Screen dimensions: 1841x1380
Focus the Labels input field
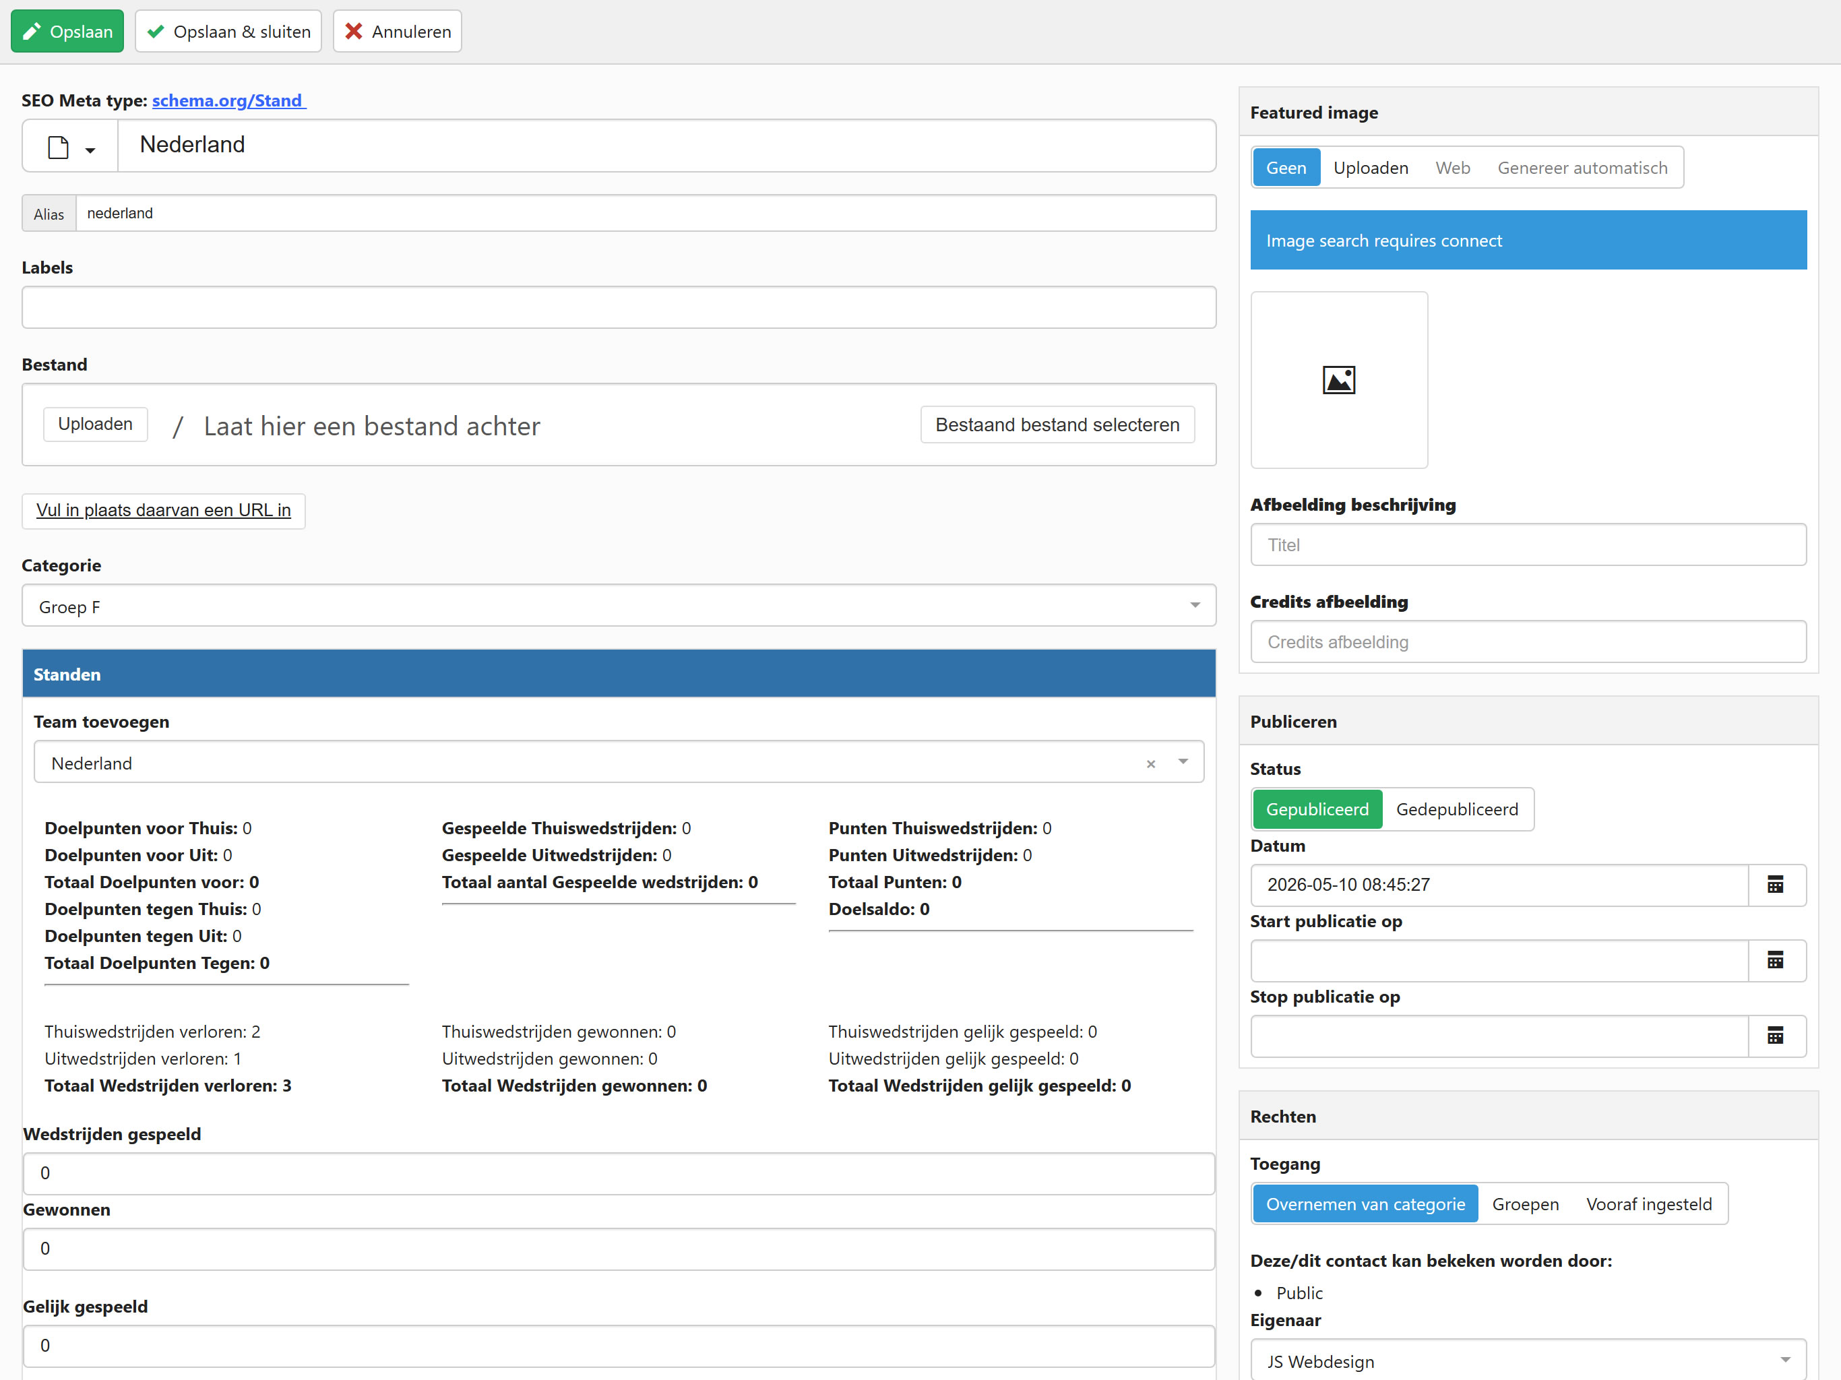tap(619, 307)
